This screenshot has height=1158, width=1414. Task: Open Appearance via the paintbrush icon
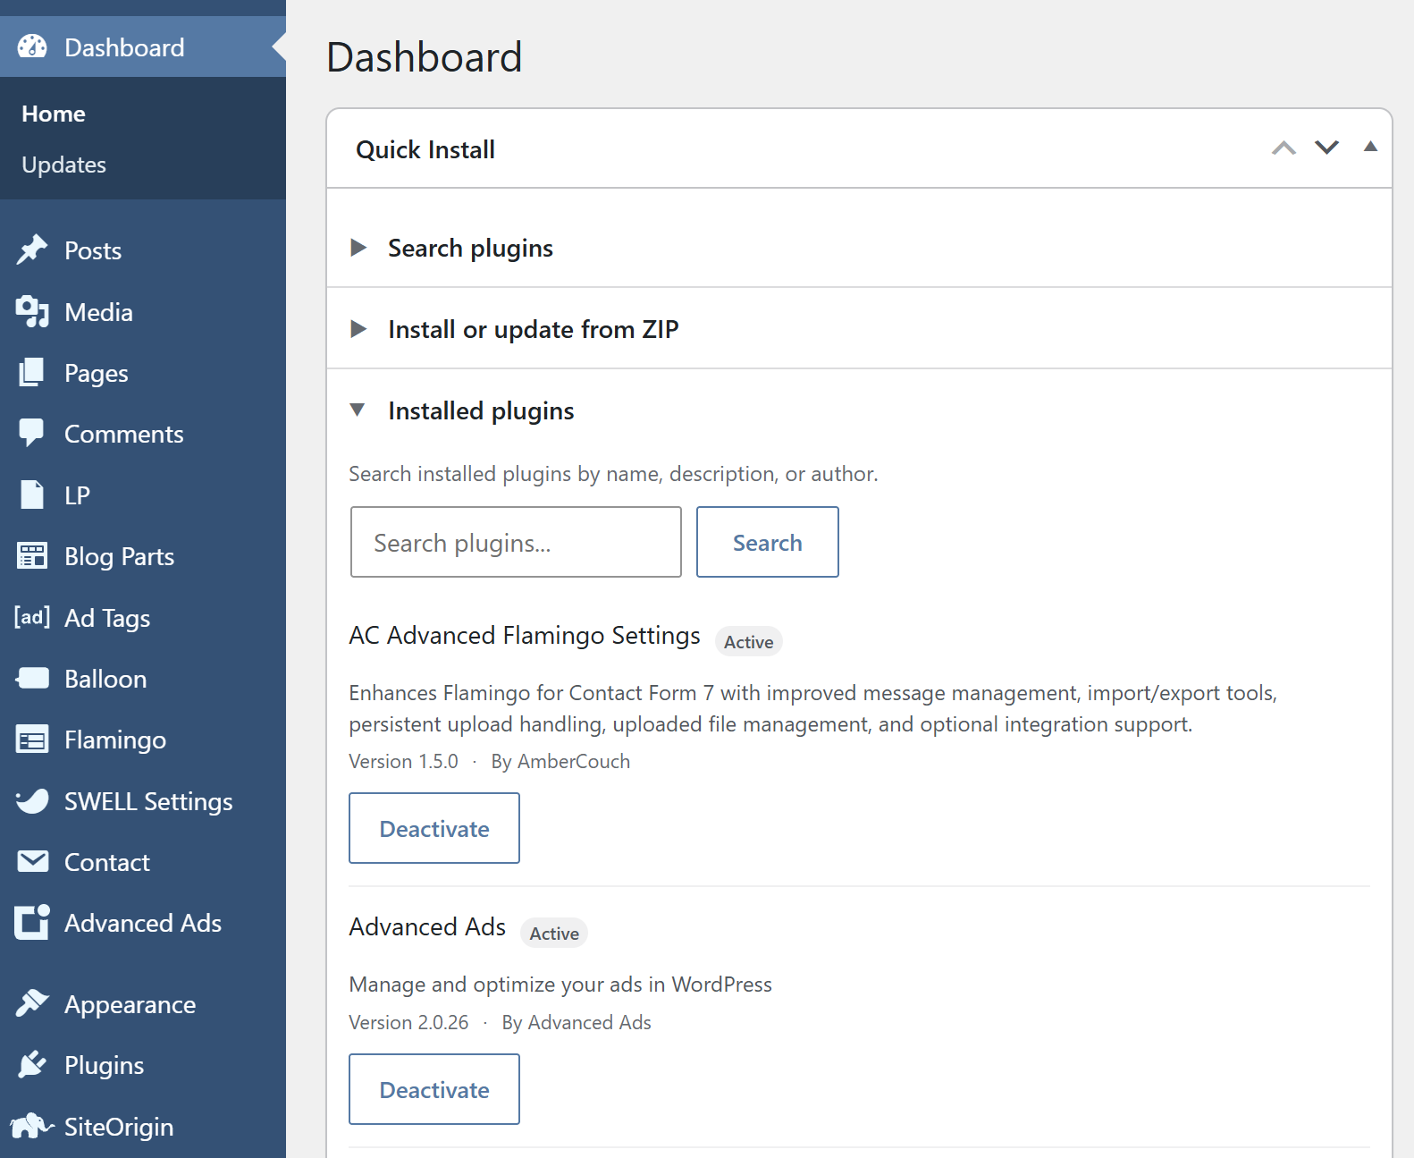coord(32,1003)
